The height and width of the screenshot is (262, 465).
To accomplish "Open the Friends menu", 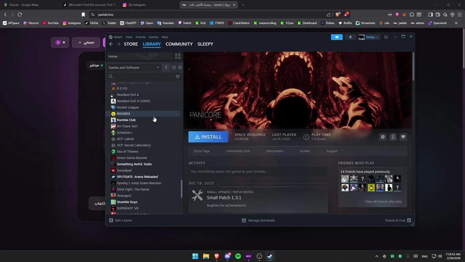I will pos(141,37).
